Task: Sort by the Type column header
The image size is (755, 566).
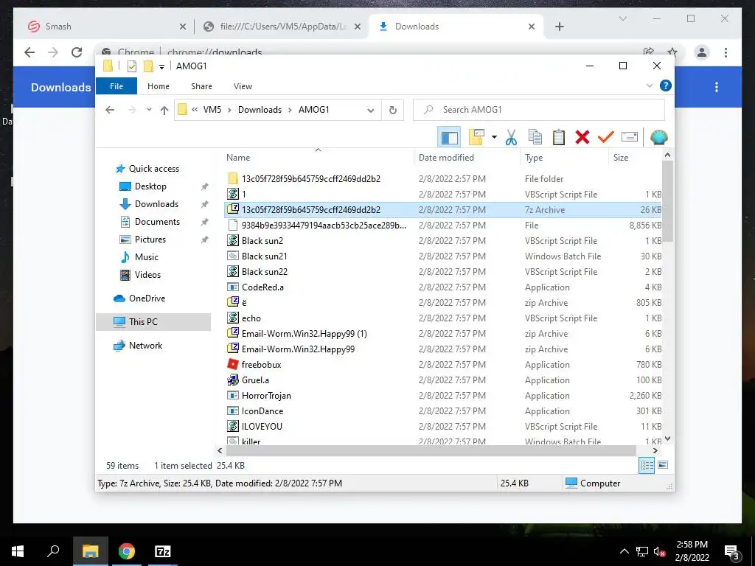Action: coord(564,158)
